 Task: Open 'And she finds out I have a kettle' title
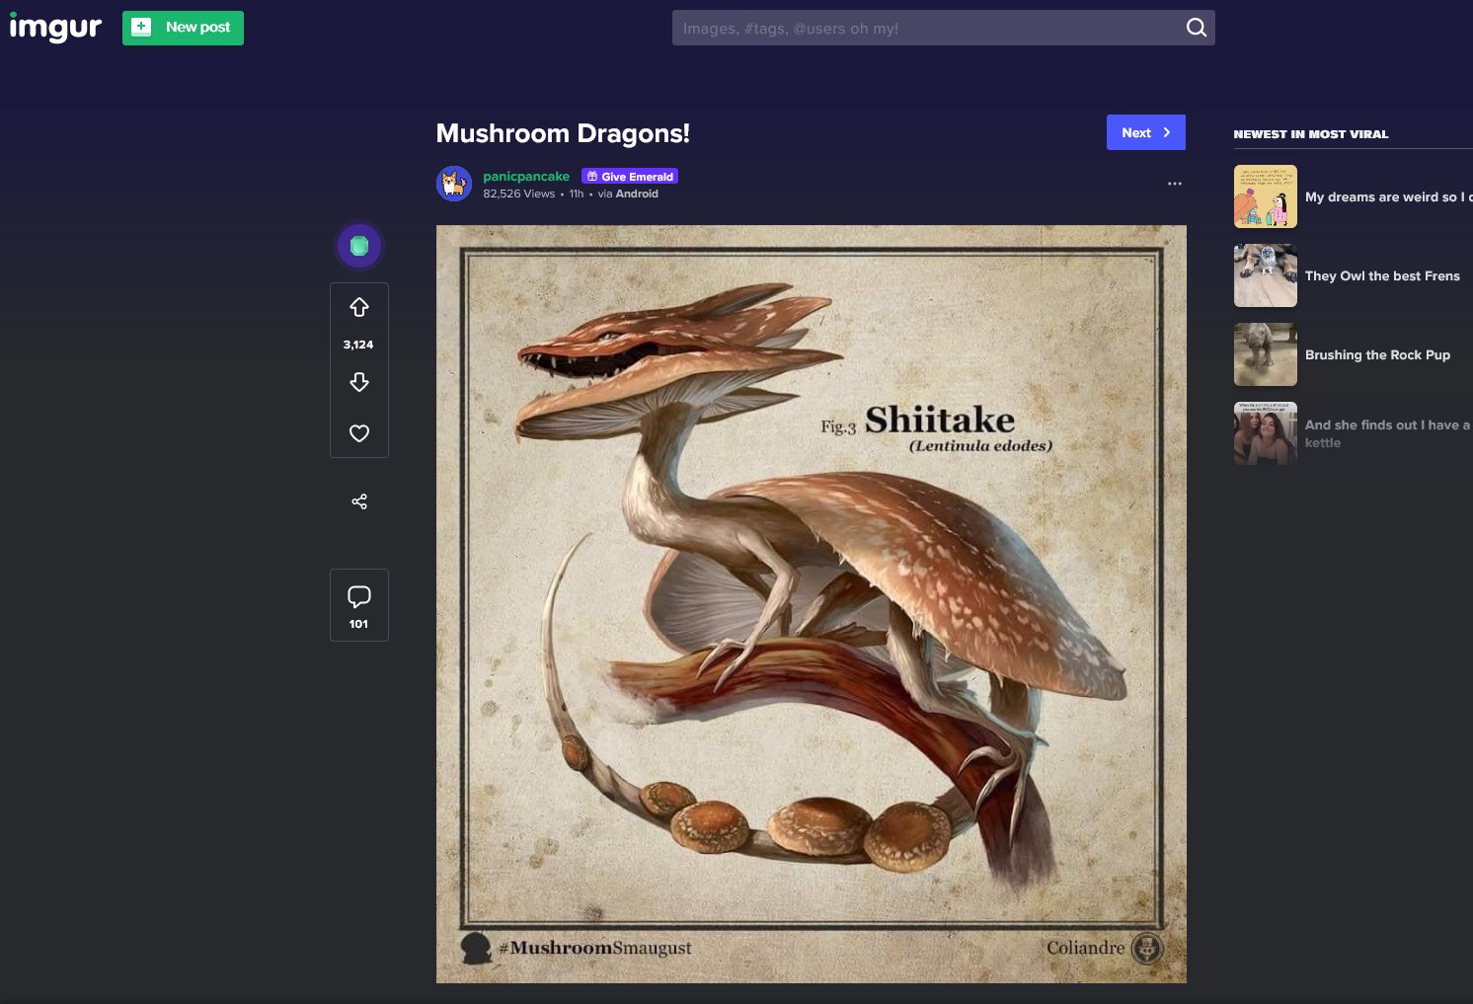click(x=1387, y=433)
